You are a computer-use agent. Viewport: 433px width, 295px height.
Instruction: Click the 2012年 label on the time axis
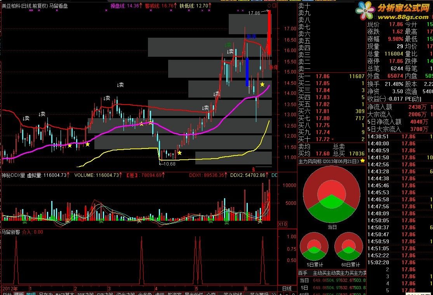point(10,289)
